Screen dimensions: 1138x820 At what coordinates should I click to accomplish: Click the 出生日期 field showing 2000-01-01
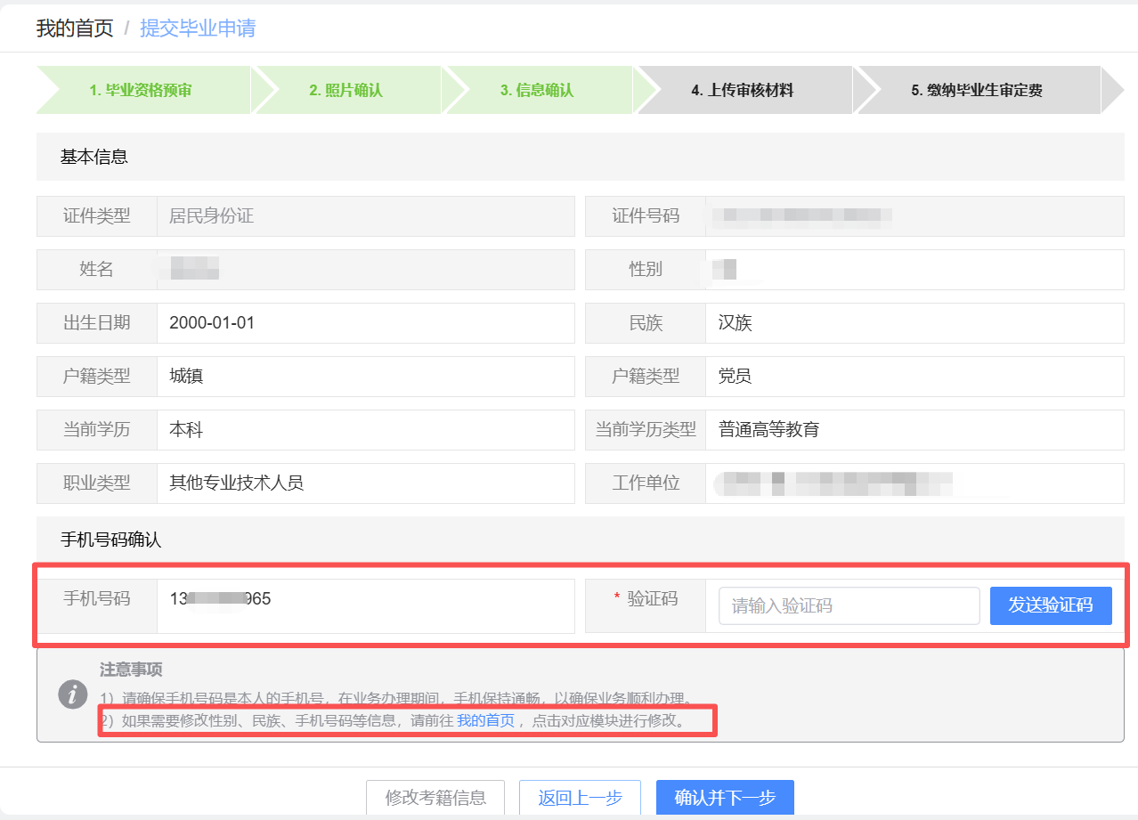pos(365,323)
